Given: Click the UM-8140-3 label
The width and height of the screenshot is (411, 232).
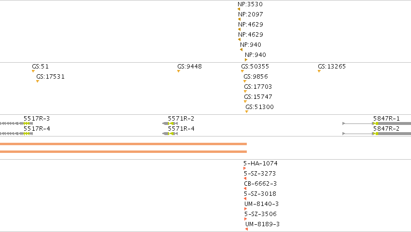Looking at the screenshot, I should [262, 204].
